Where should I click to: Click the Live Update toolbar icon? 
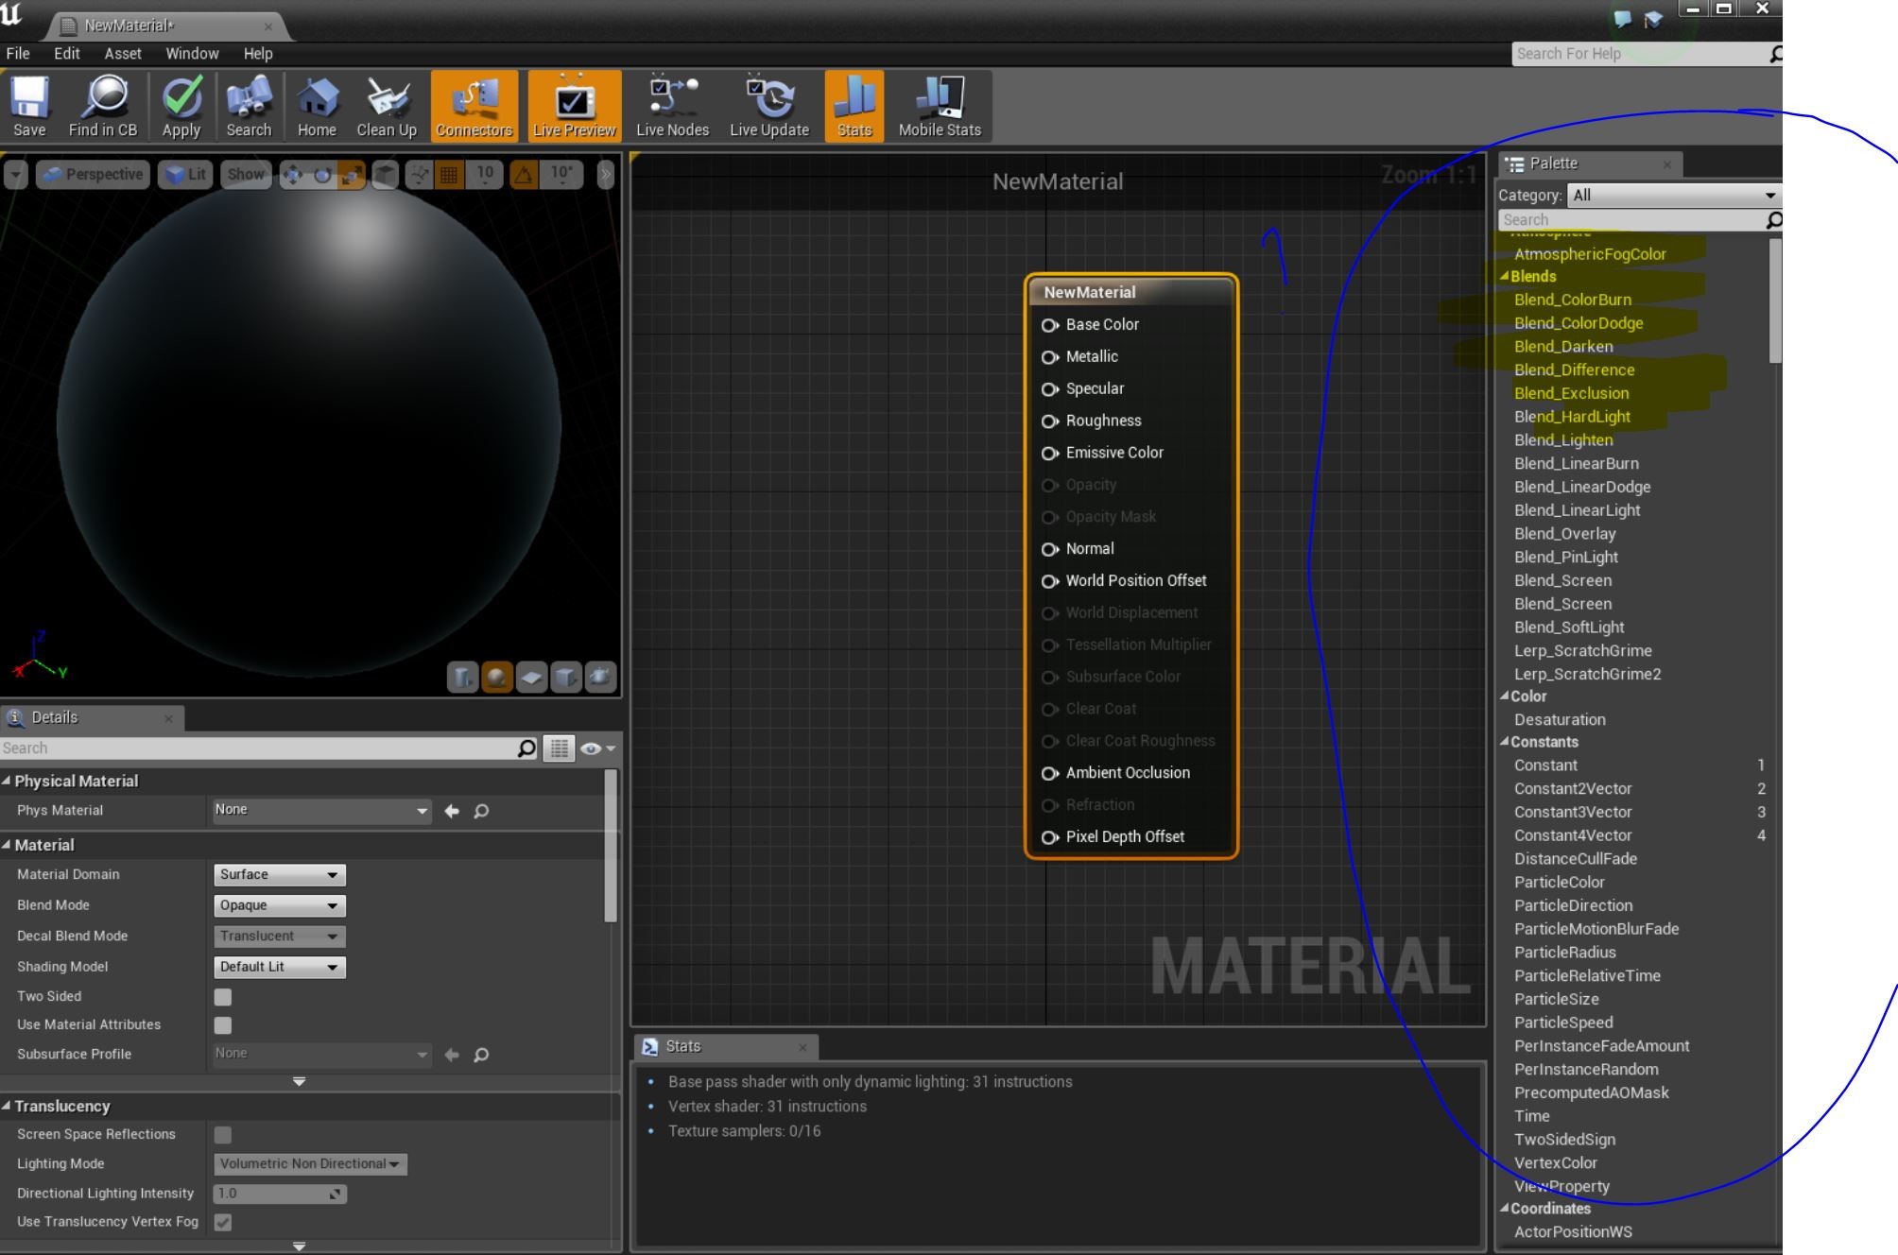pos(769,106)
